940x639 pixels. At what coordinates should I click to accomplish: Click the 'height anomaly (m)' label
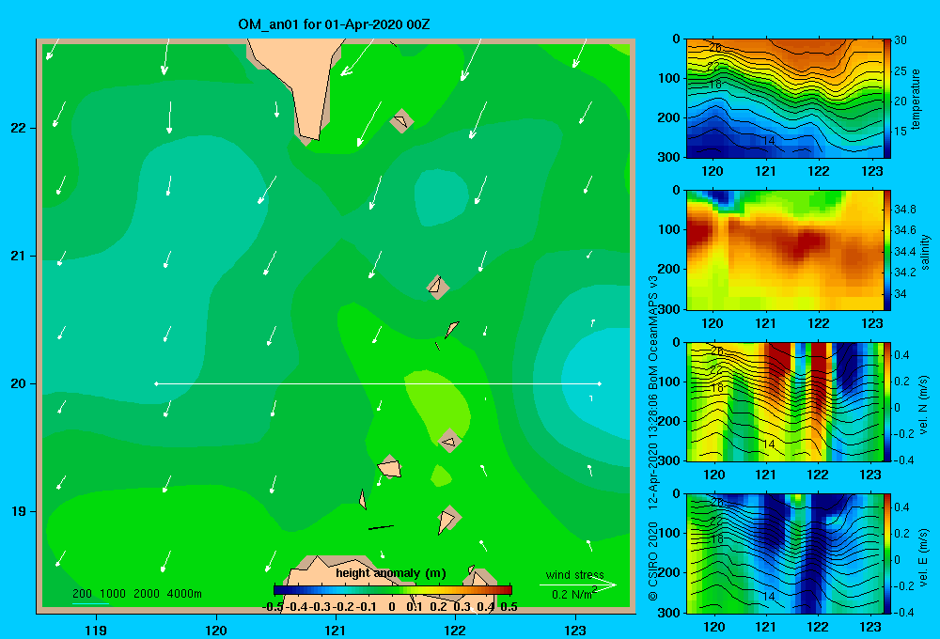(391, 573)
